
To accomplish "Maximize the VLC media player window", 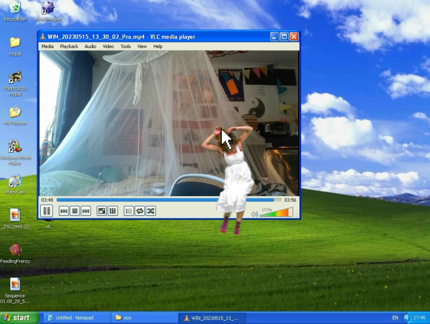I will (x=284, y=36).
